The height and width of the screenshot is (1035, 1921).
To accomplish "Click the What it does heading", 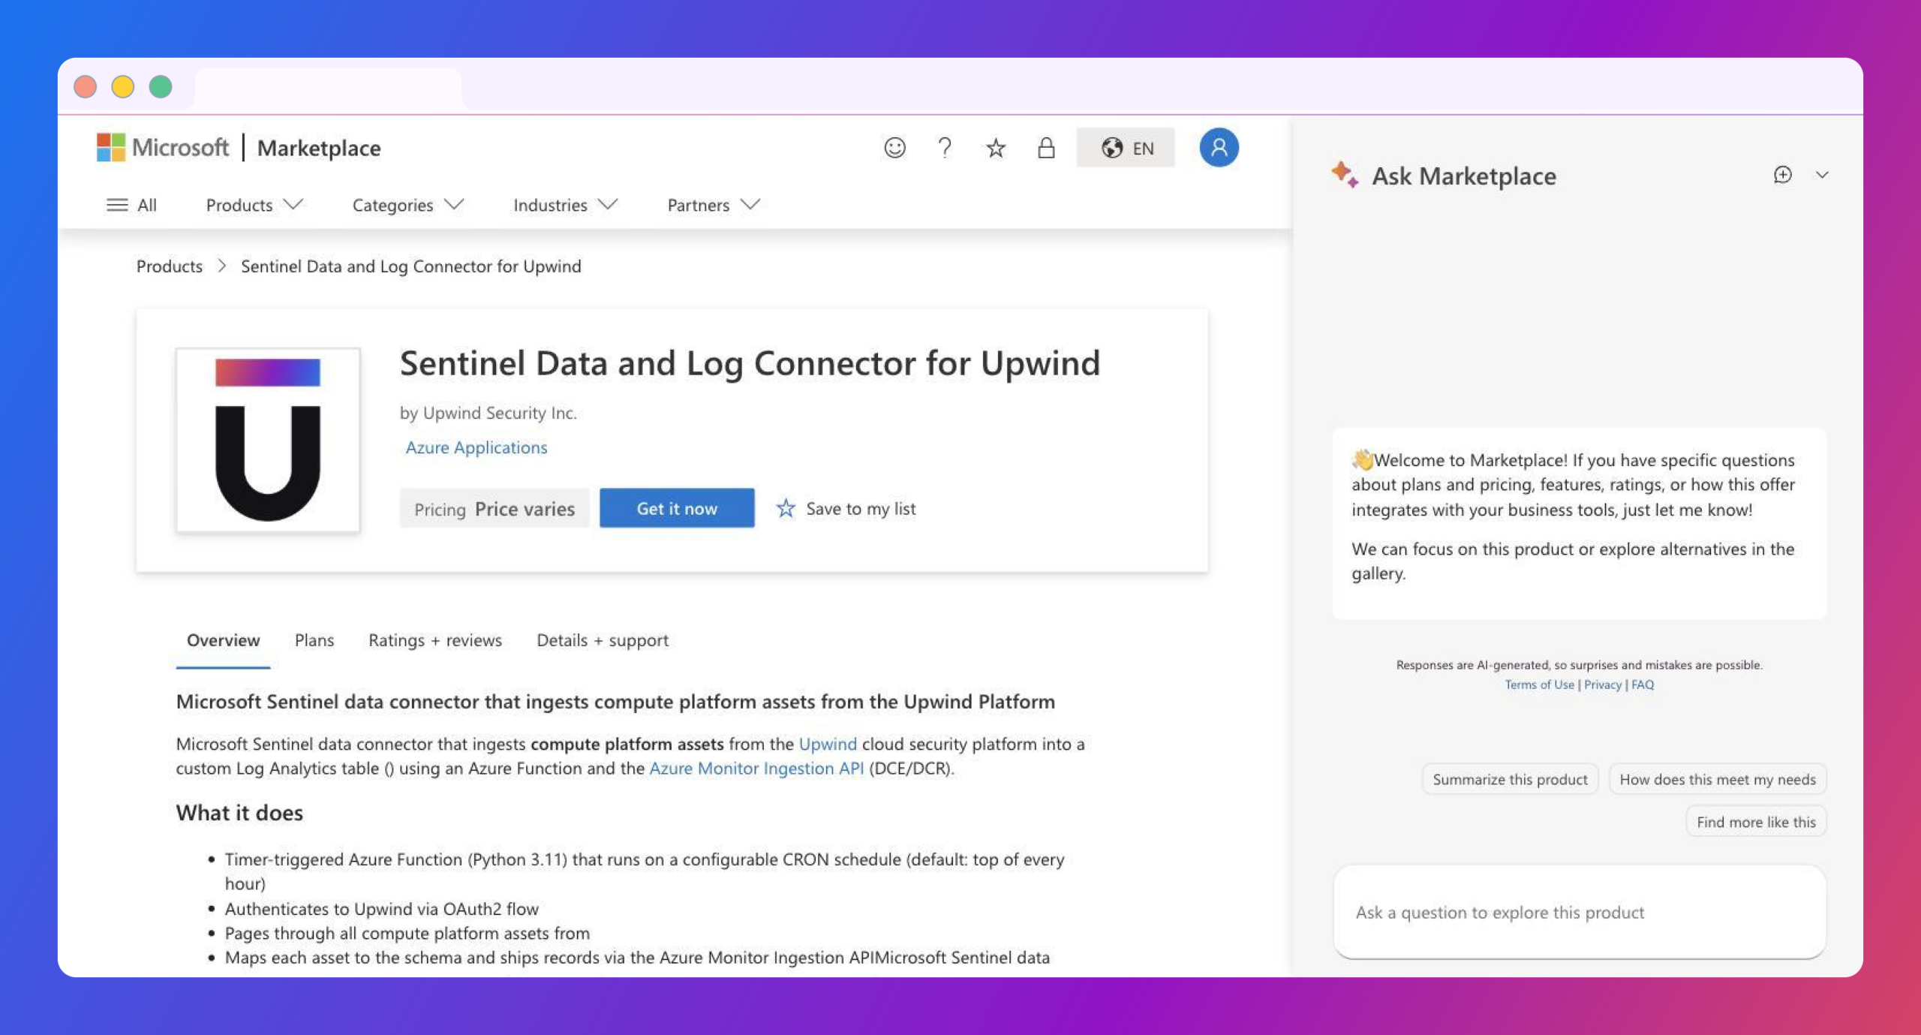I will pos(239,813).
